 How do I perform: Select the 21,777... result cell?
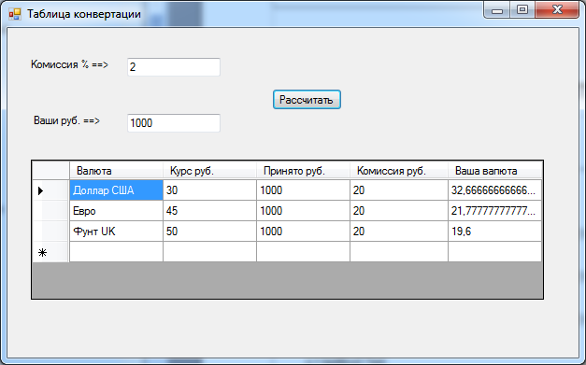[494, 211]
